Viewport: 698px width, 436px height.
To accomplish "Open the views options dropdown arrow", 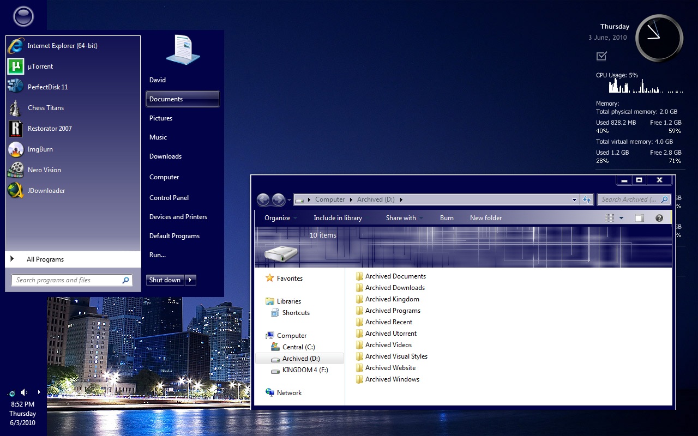I will coord(621,218).
